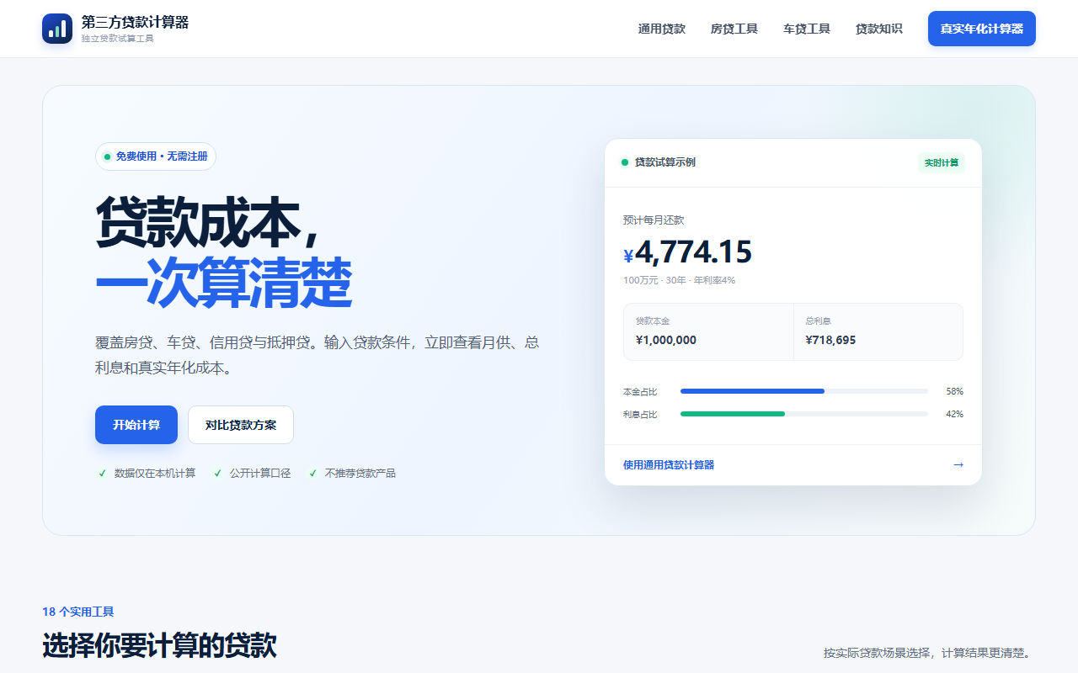Click the checkmark before 公开计算口径

click(x=218, y=474)
